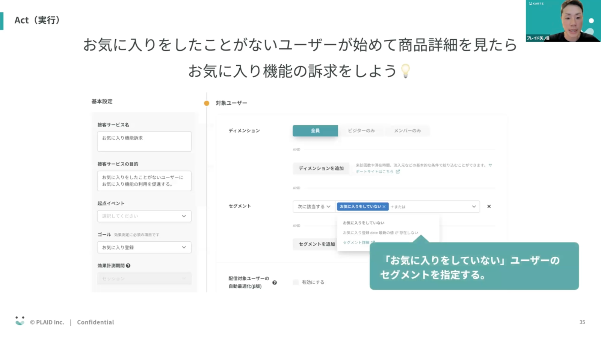Screen dimensions: 601x337
Task: Select the メンバーのみ dimension tab
Action: click(407, 131)
